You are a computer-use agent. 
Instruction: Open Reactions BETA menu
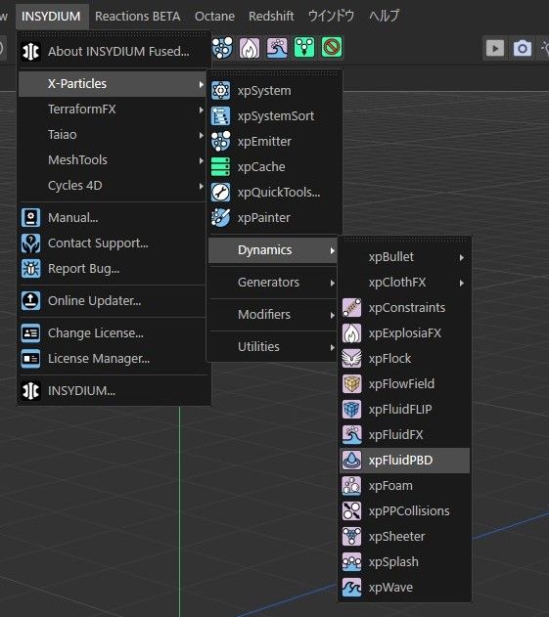click(137, 16)
